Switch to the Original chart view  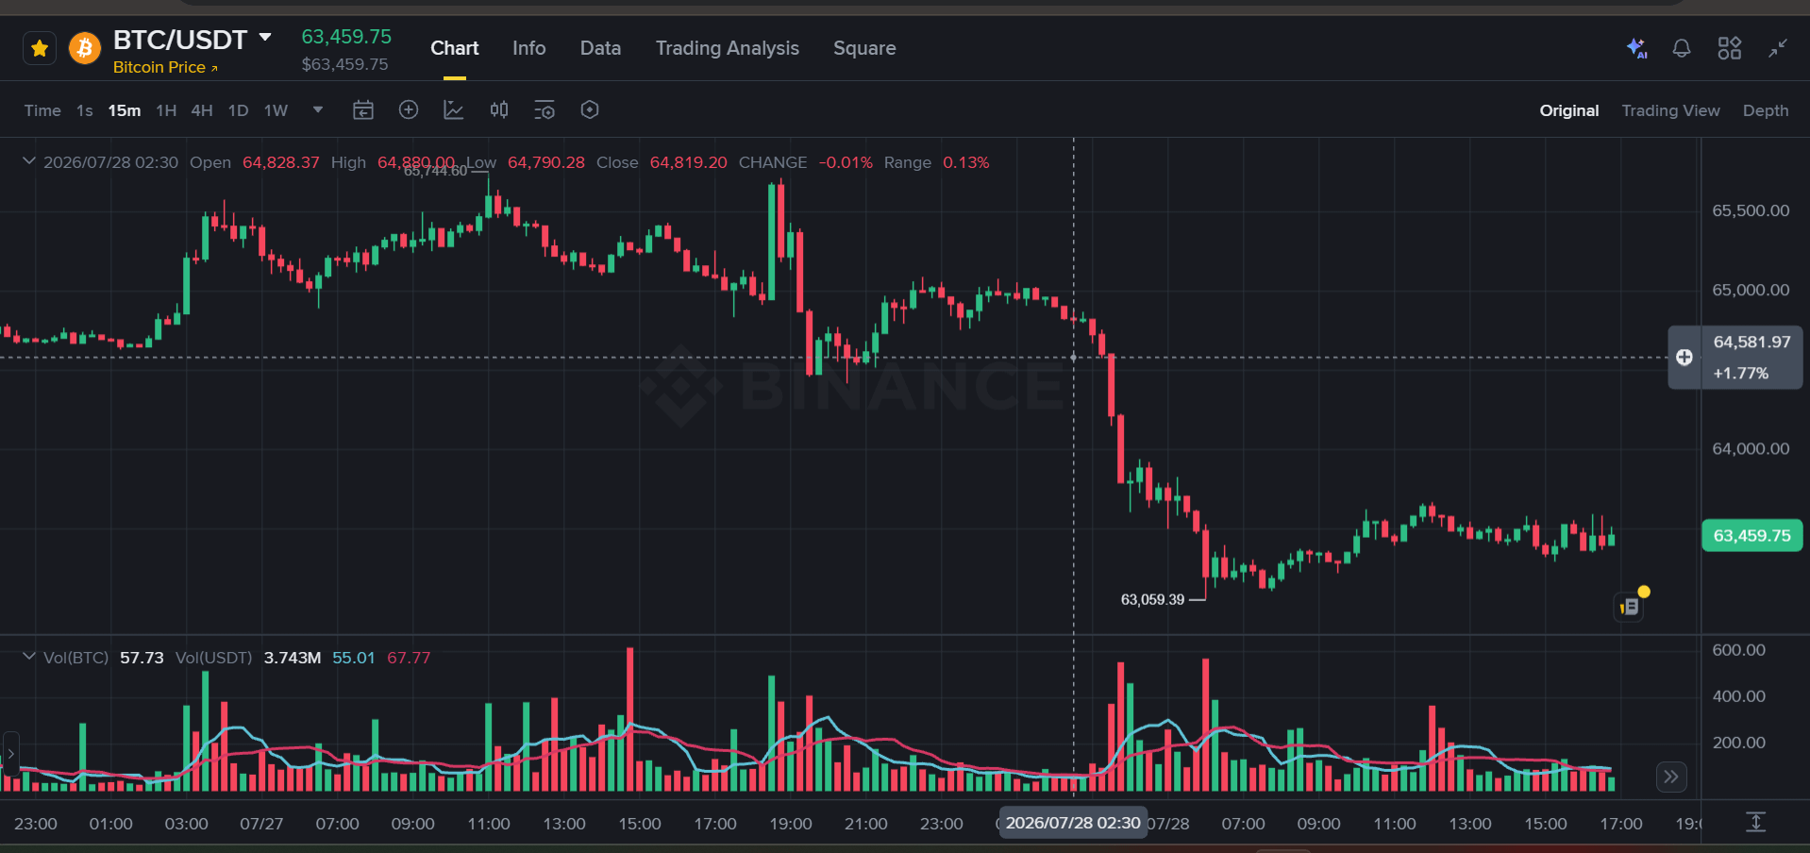coord(1569,110)
